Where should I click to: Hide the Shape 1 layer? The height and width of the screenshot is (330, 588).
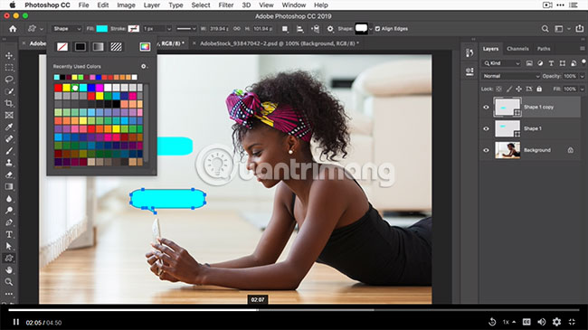486,128
